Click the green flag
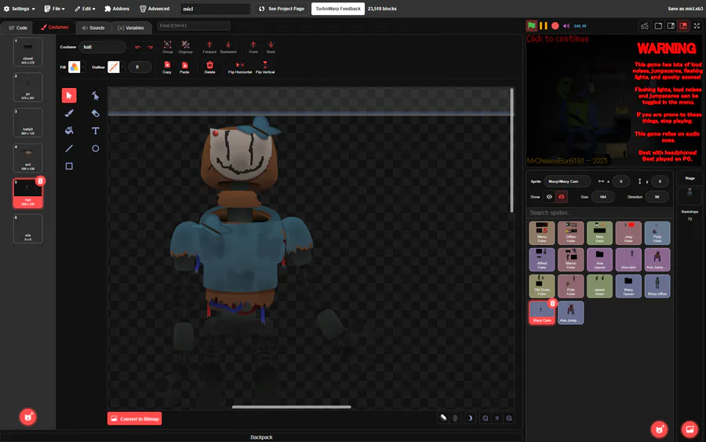This screenshot has height=442, width=706. click(532, 26)
